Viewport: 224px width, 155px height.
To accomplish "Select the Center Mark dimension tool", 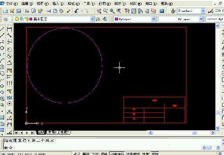I will (x=9, y=104).
